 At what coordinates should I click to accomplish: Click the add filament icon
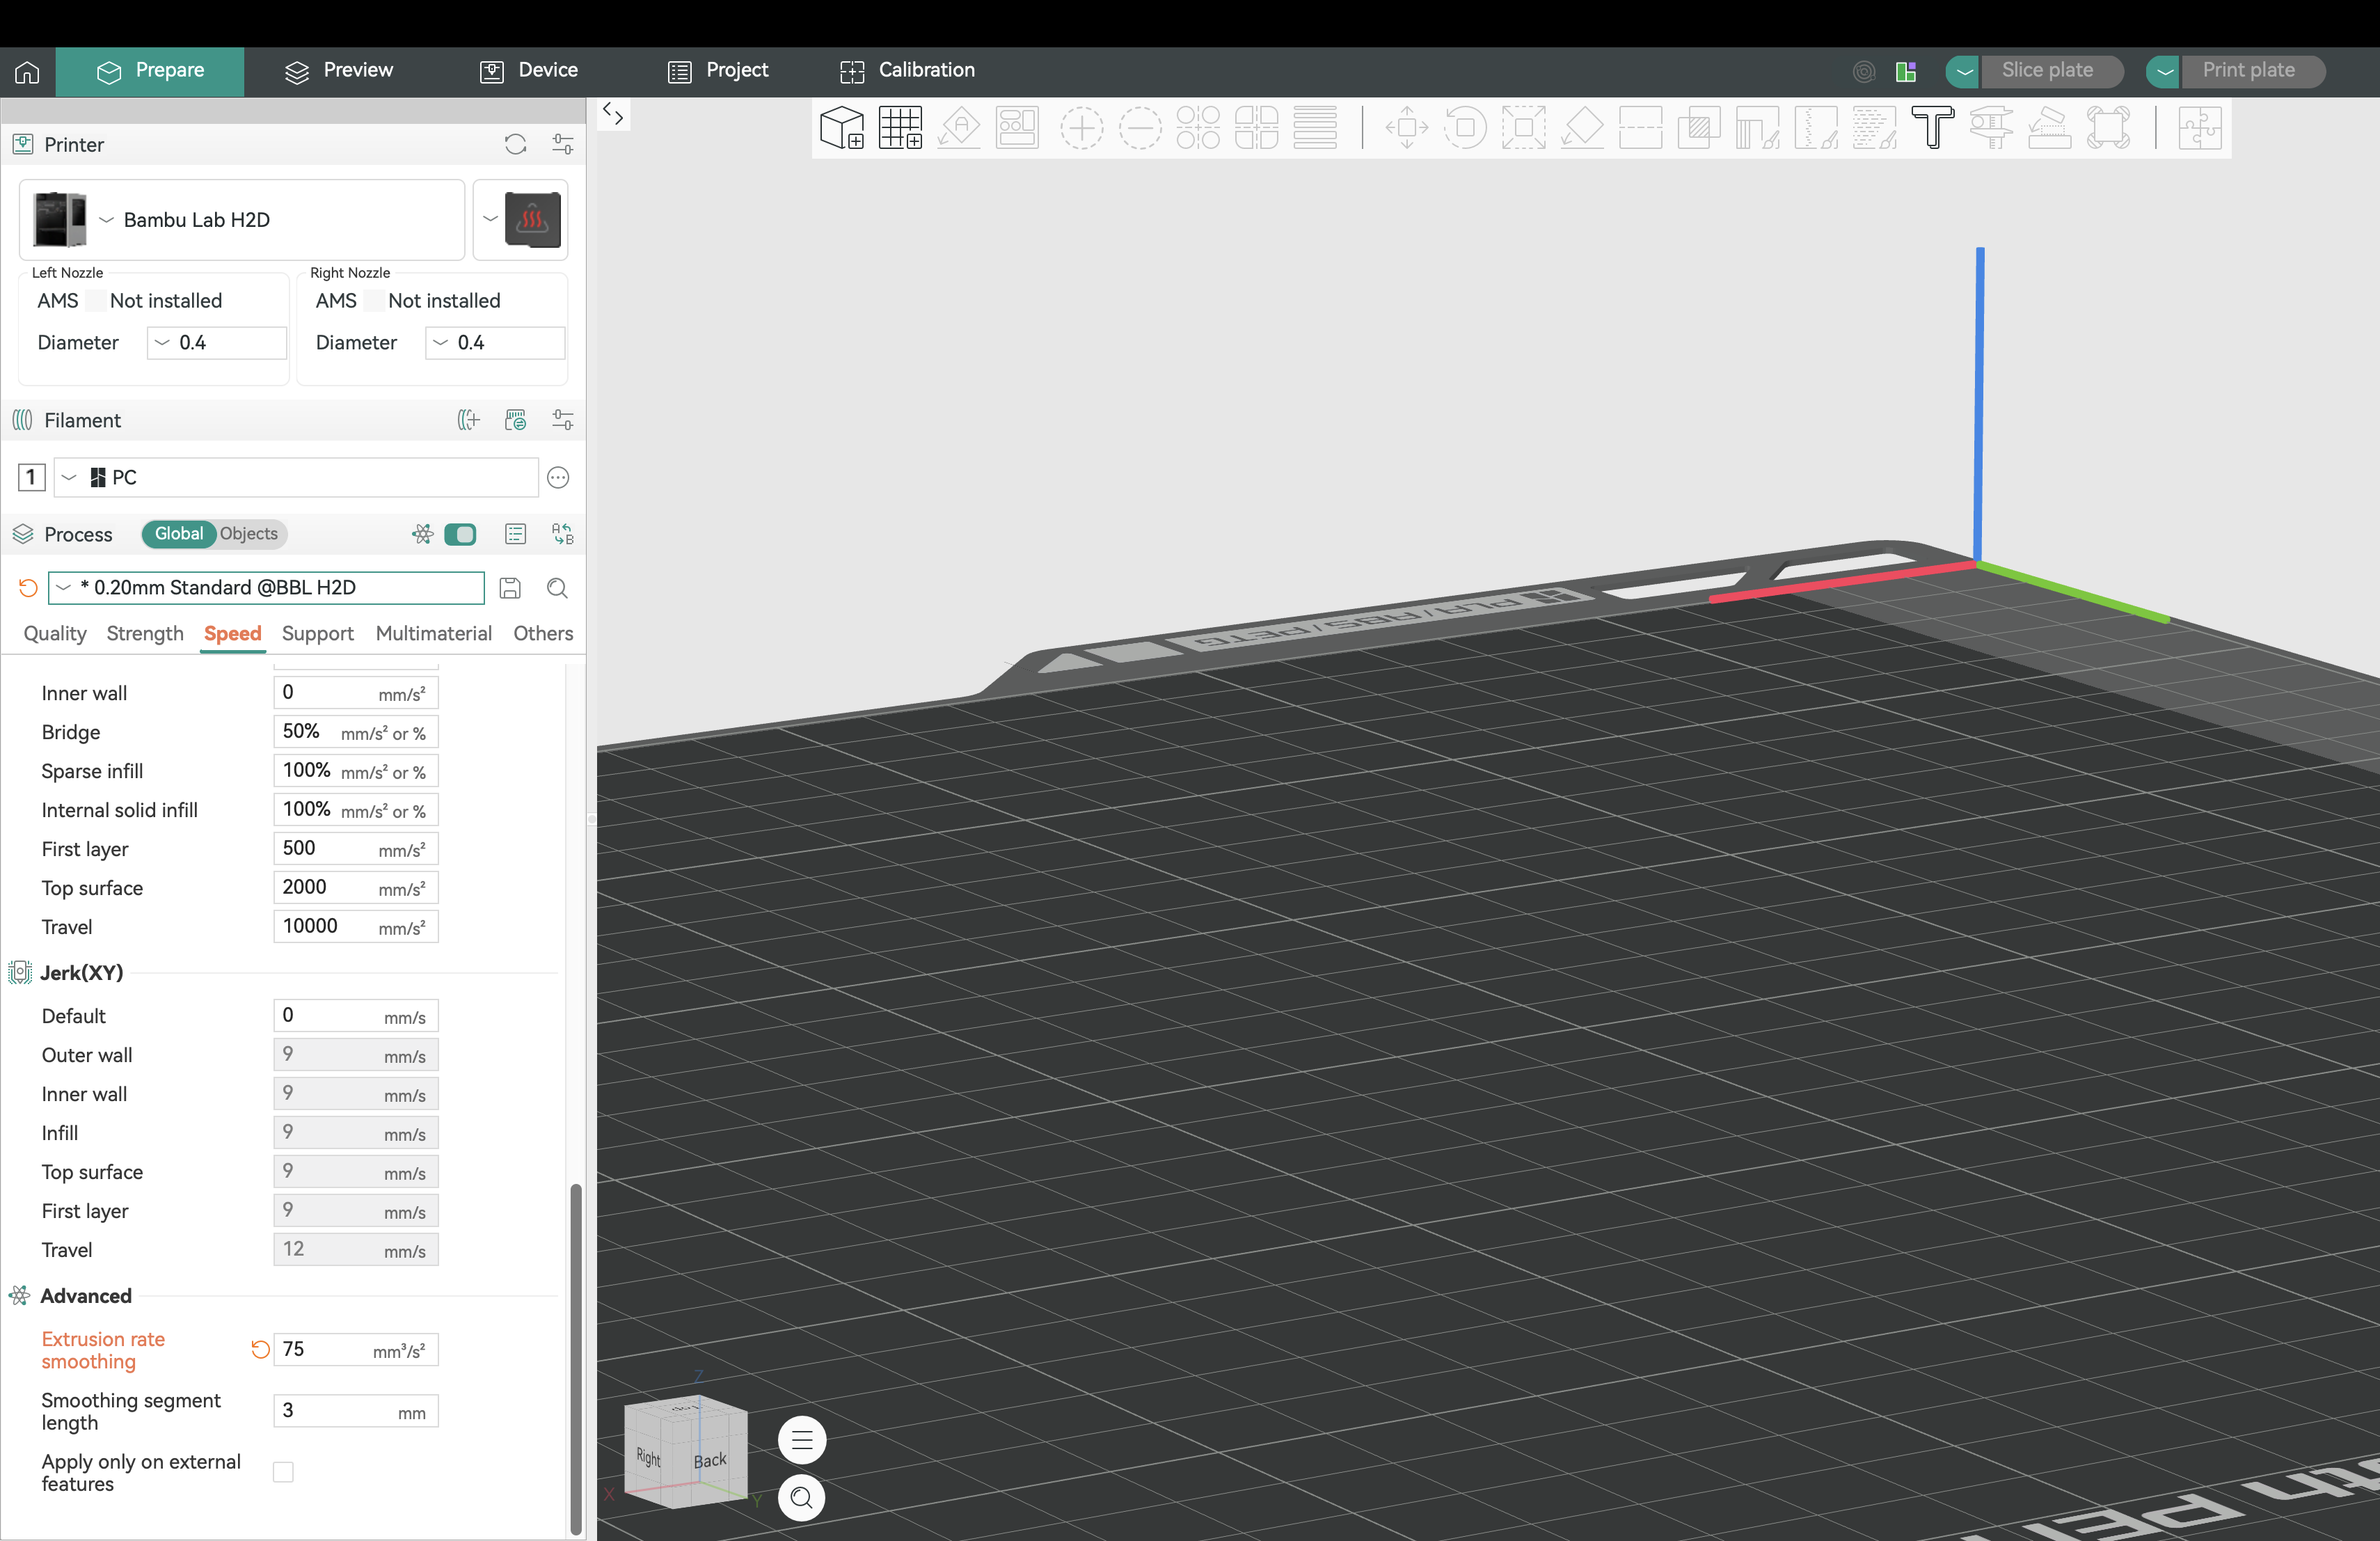pyautogui.click(x=468, y=420)
